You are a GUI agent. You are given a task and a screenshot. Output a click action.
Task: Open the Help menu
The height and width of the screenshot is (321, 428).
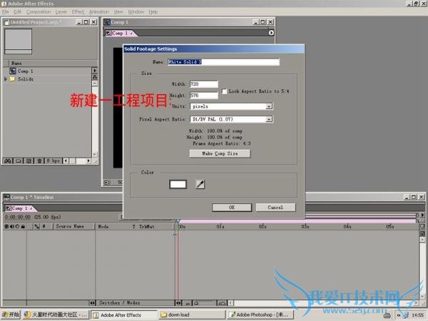(x=153, y=11)
